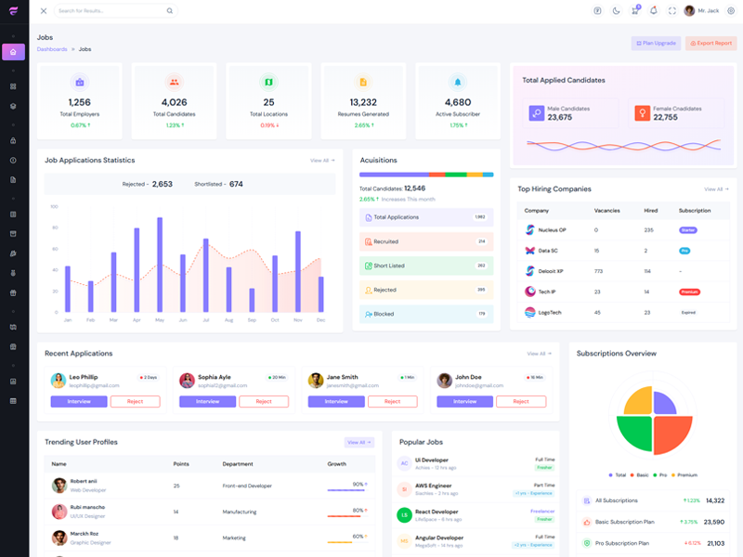Open the Mr. Jack profile menu

pyautogui.click(x=701, y=11)
